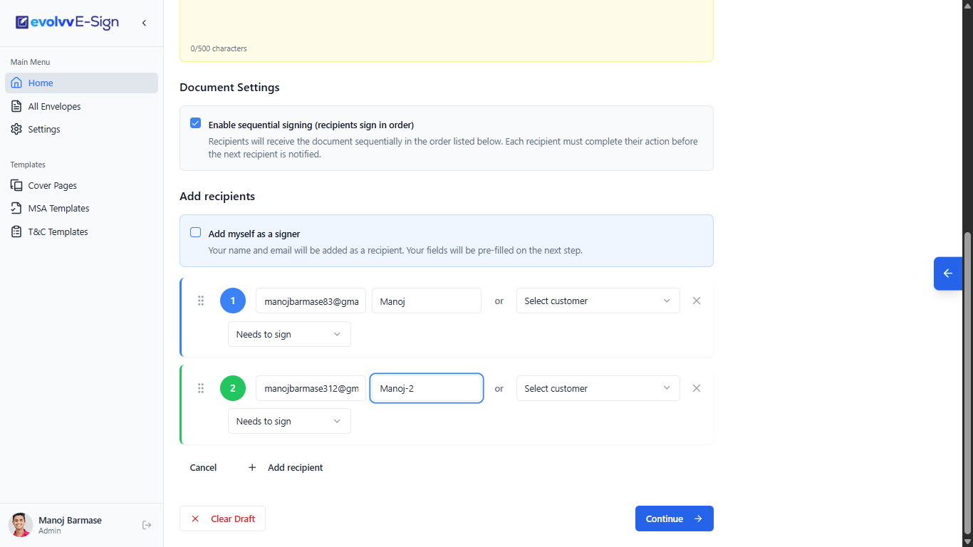Screen dimensions: 973x547
Task: Click the drag handle for recipient 1
Action: click(x=201, y=301)
